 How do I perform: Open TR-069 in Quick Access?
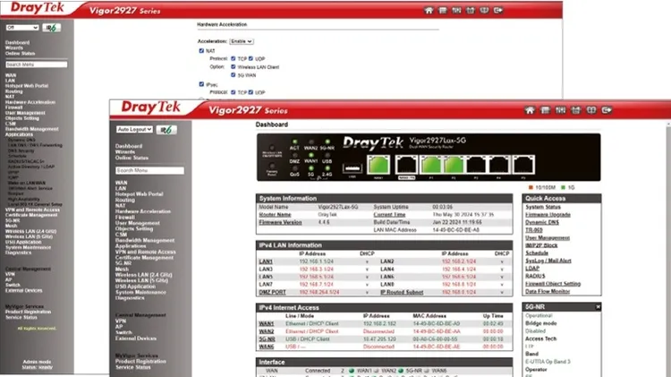(534, 230)
